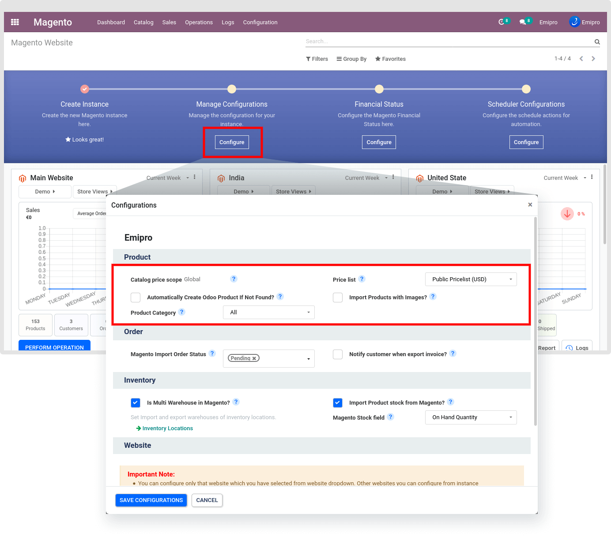The height and width of the screenshot is (536, 611).
Task: Click the Scheduler Configurations progress step dot
Action: tap(526, 89)
